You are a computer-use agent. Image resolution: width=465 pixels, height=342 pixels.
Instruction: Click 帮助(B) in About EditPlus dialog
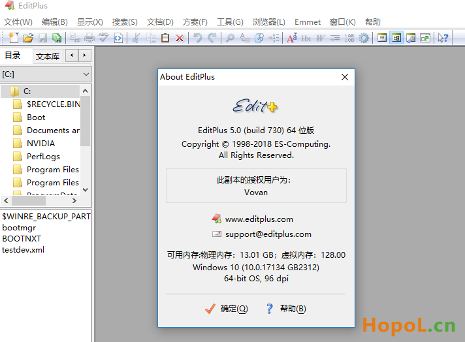(x=286, y=309)
